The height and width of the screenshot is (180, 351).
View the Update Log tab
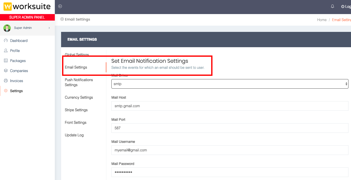(74, 135)
